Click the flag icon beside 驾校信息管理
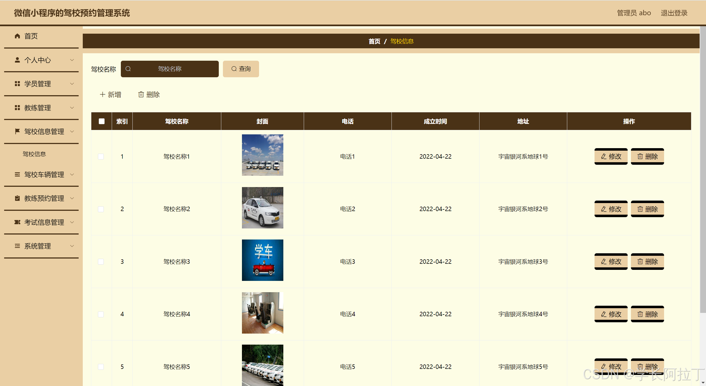The image size is (706, 386). tap(17, 131)
